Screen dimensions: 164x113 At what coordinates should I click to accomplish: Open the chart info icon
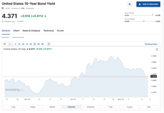tap(157, 49)
